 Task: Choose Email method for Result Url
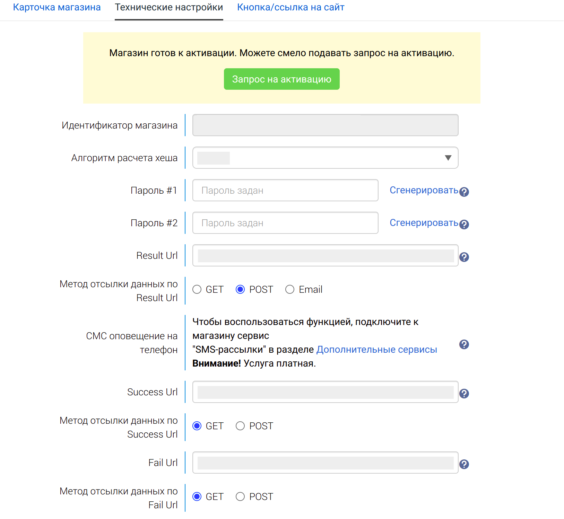pyautogui.click(x=290, y=289)
